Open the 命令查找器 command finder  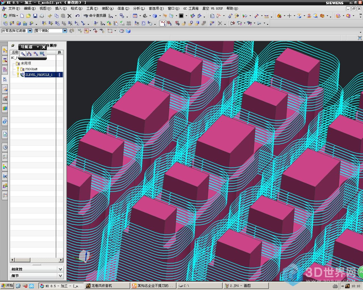pyautogui.click(x=95, y=16)
